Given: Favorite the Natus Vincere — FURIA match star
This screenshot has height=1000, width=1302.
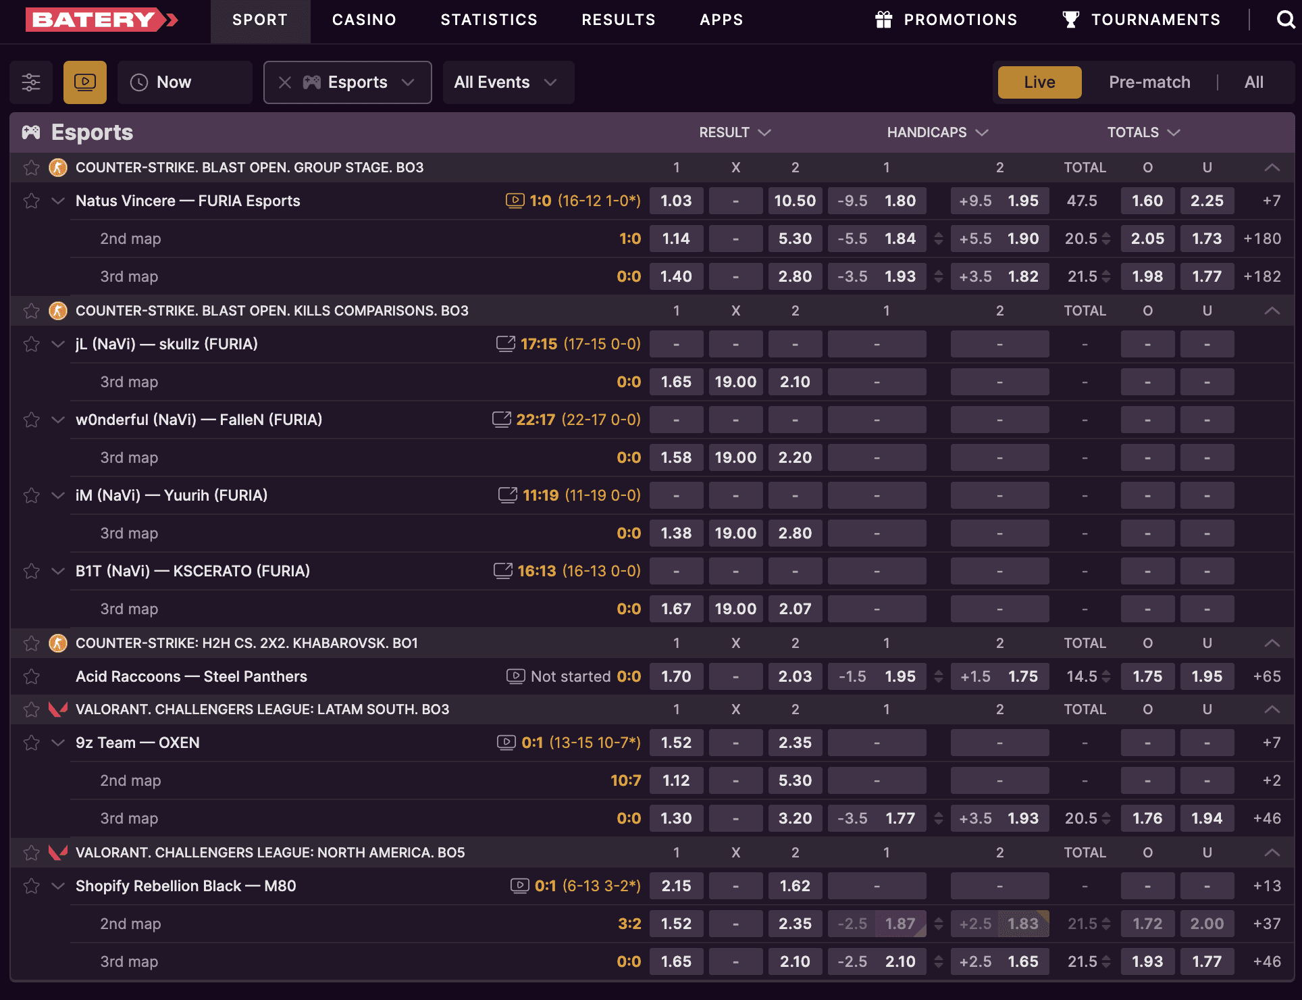Looking at the screenshot, I should pyautogui.click(x=31, y=201).
